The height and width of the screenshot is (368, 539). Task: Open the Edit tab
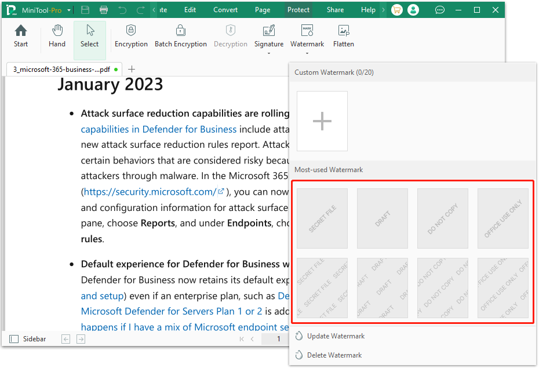(x=190, y=10)
